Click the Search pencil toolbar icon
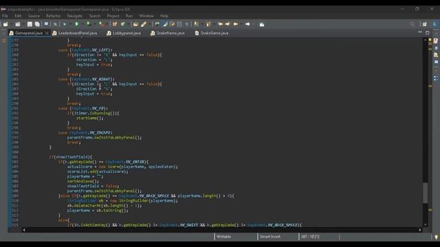440x247 pixels. click(x=144, y=25)
